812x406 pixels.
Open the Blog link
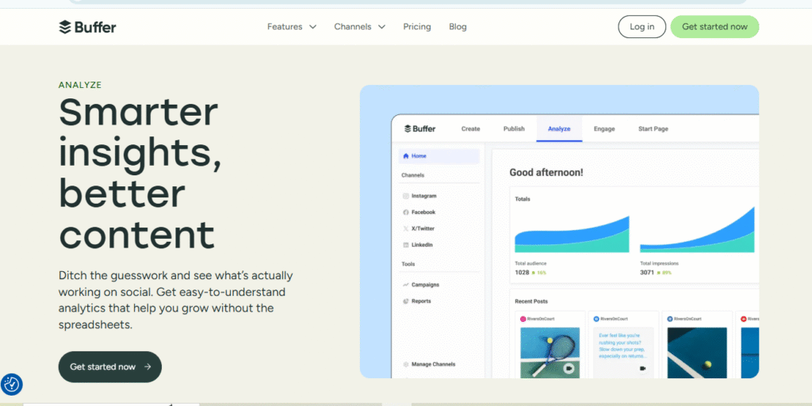click(458, 27)
